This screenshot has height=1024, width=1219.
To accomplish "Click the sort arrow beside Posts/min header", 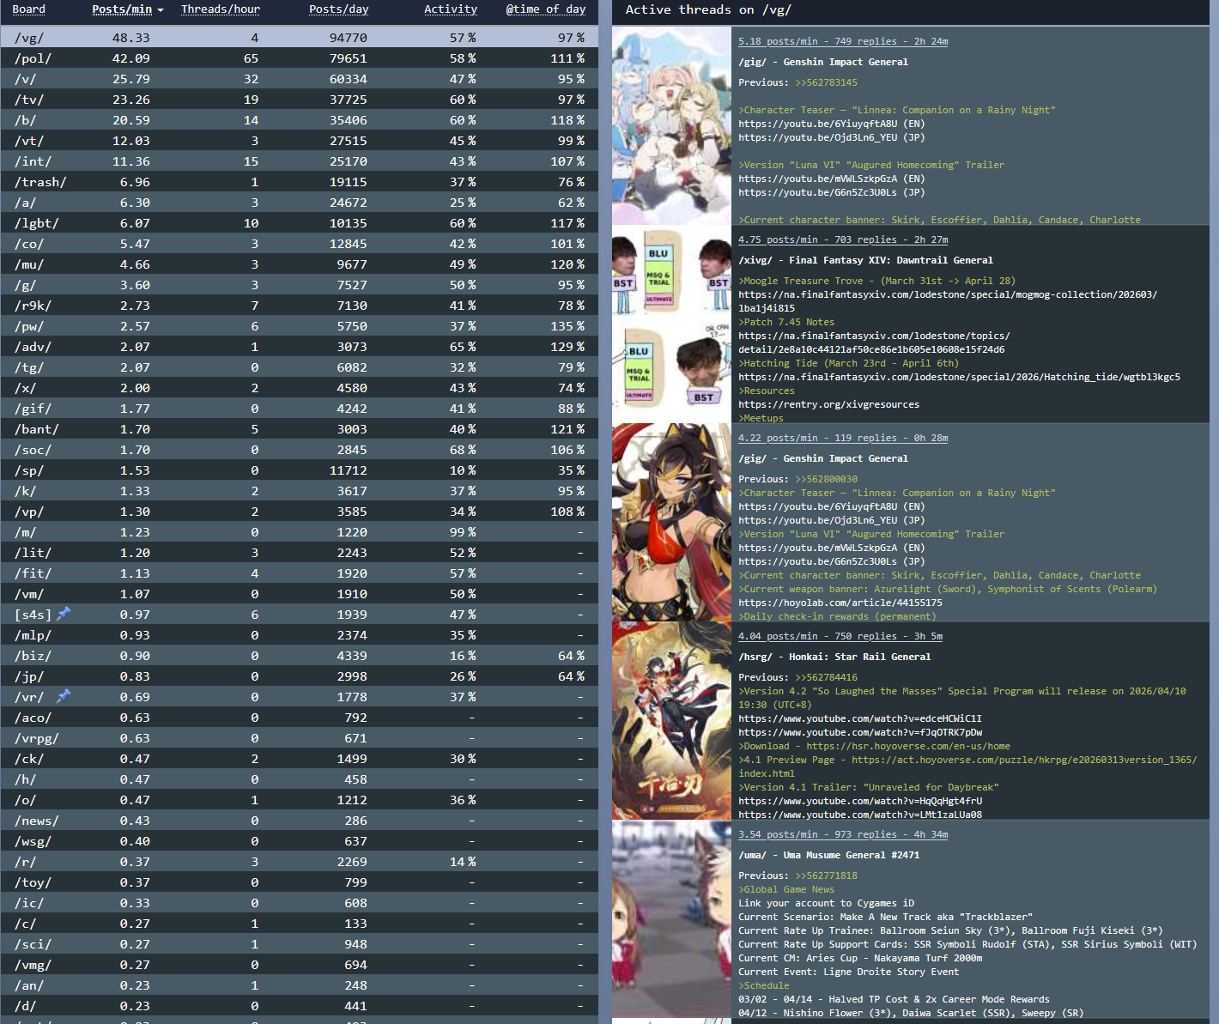I will (160, 10).
